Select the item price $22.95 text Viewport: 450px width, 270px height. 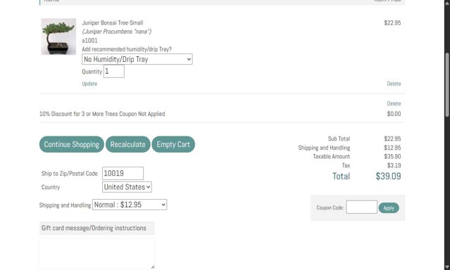[392, 23]
